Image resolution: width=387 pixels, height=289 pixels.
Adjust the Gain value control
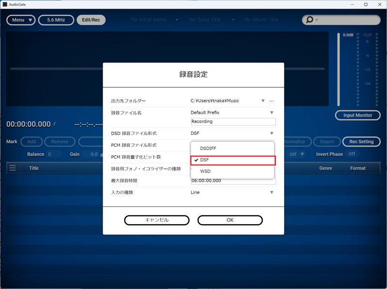coord(93,153)
